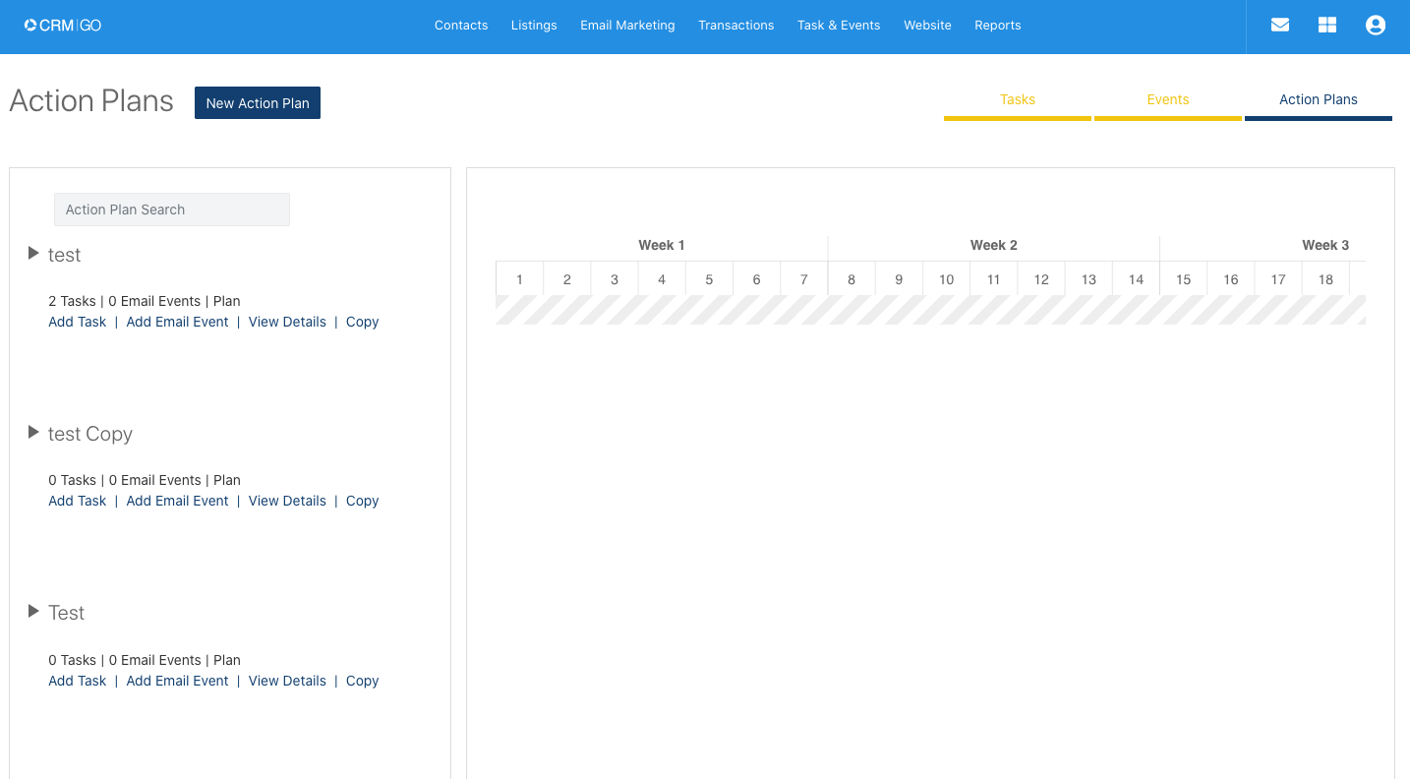Select day 1 in the timeline
Screen dimensions: 1410x779
tap(519, 279)
